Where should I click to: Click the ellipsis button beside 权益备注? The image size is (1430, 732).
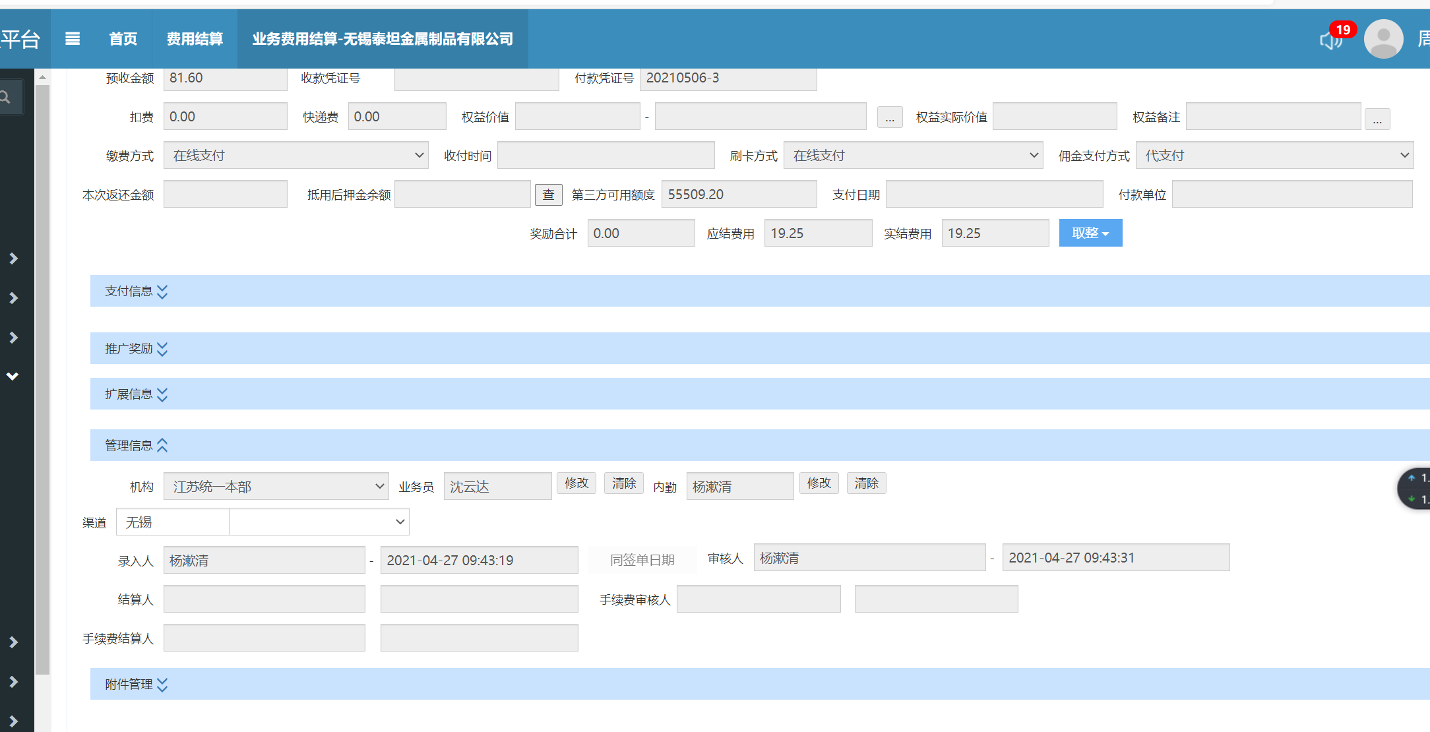[x=1377, y=119]
